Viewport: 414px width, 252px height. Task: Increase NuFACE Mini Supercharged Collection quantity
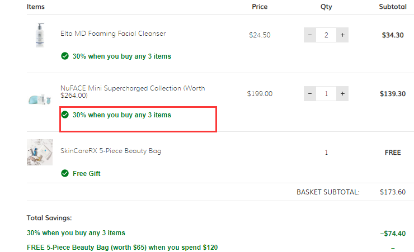click(x=342, y=93)
